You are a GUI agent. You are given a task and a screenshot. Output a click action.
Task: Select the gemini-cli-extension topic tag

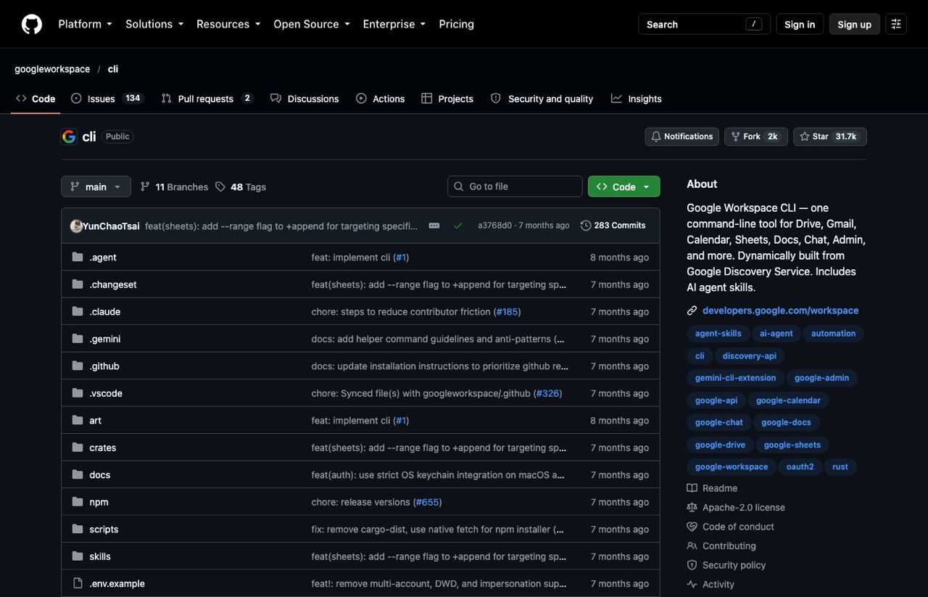735,378
